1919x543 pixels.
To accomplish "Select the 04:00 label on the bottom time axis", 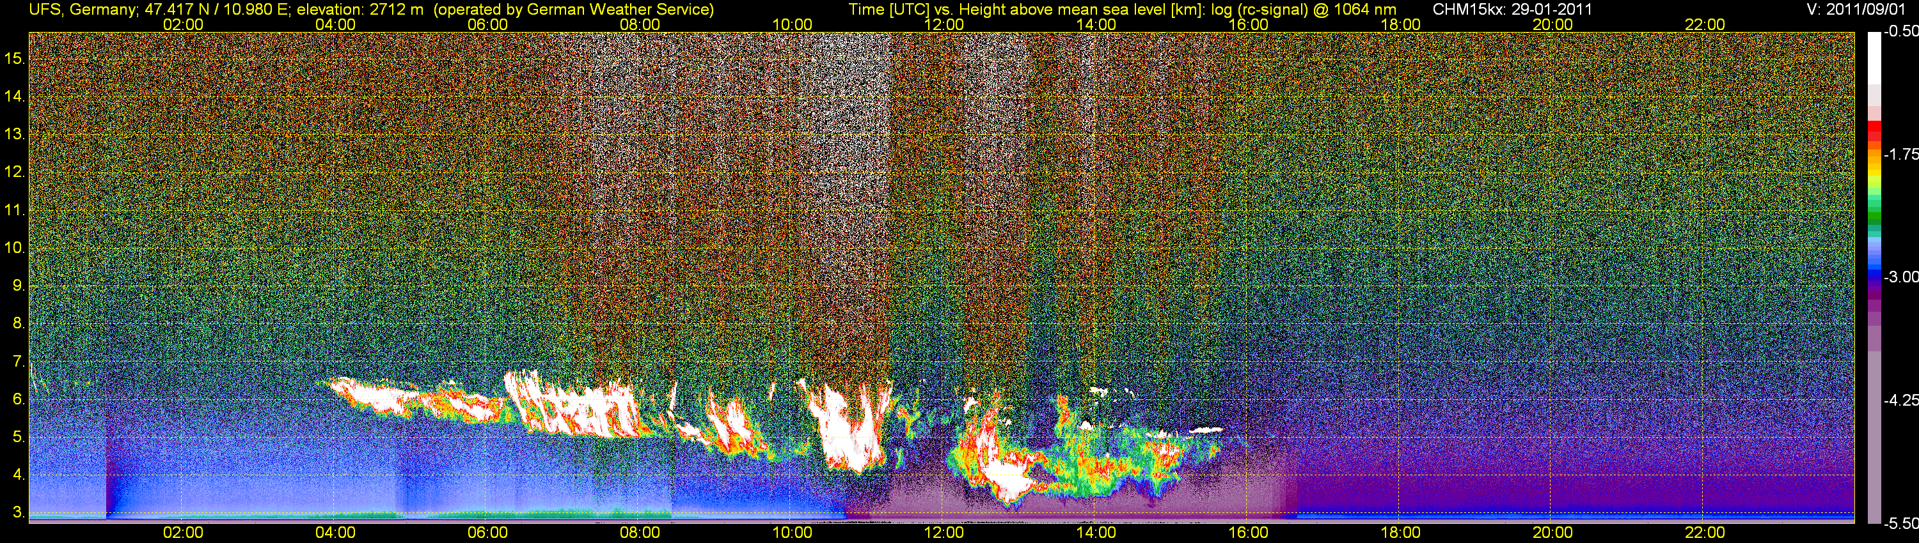I will 335,533.
